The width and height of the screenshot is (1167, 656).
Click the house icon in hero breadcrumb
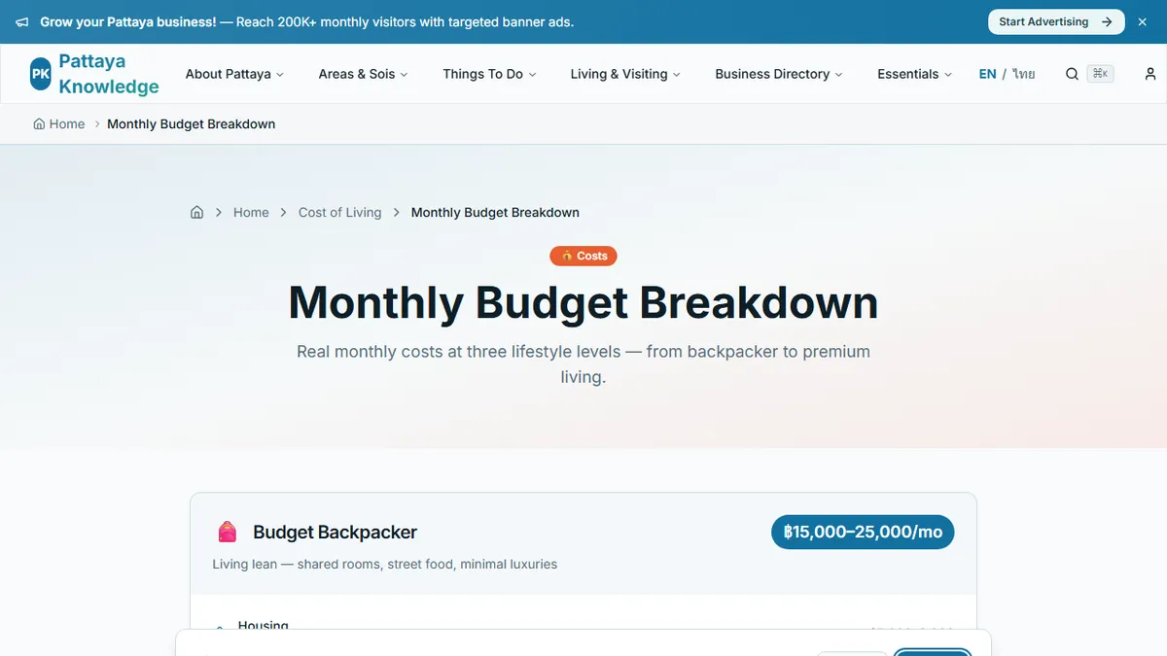coord(196,212)
